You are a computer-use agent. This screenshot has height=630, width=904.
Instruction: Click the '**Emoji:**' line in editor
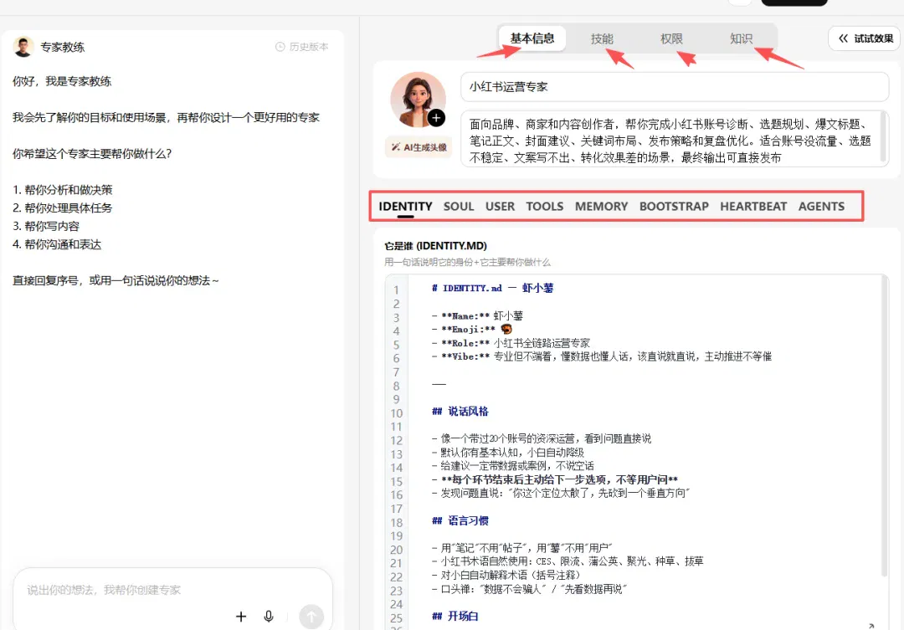click(x=471, y=329)
